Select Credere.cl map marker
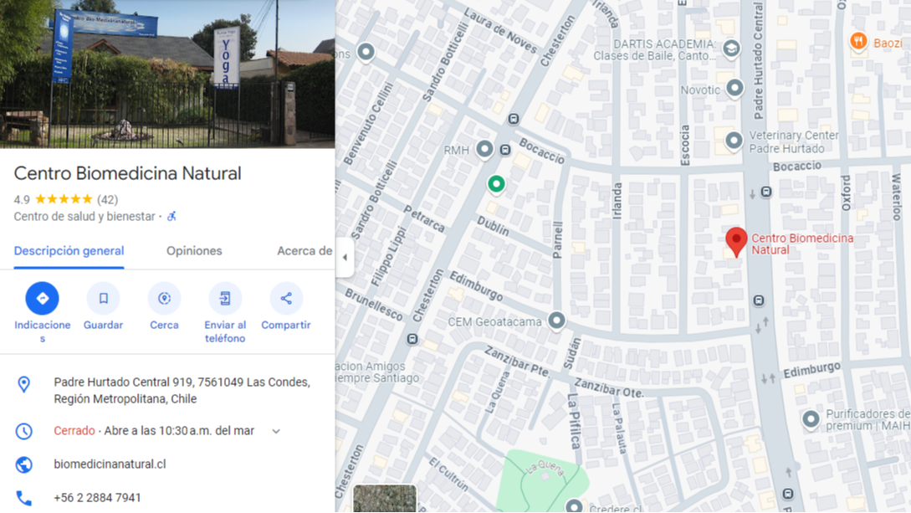The height and width of the screenshot is (513, 911). click(x=574, y=506)
